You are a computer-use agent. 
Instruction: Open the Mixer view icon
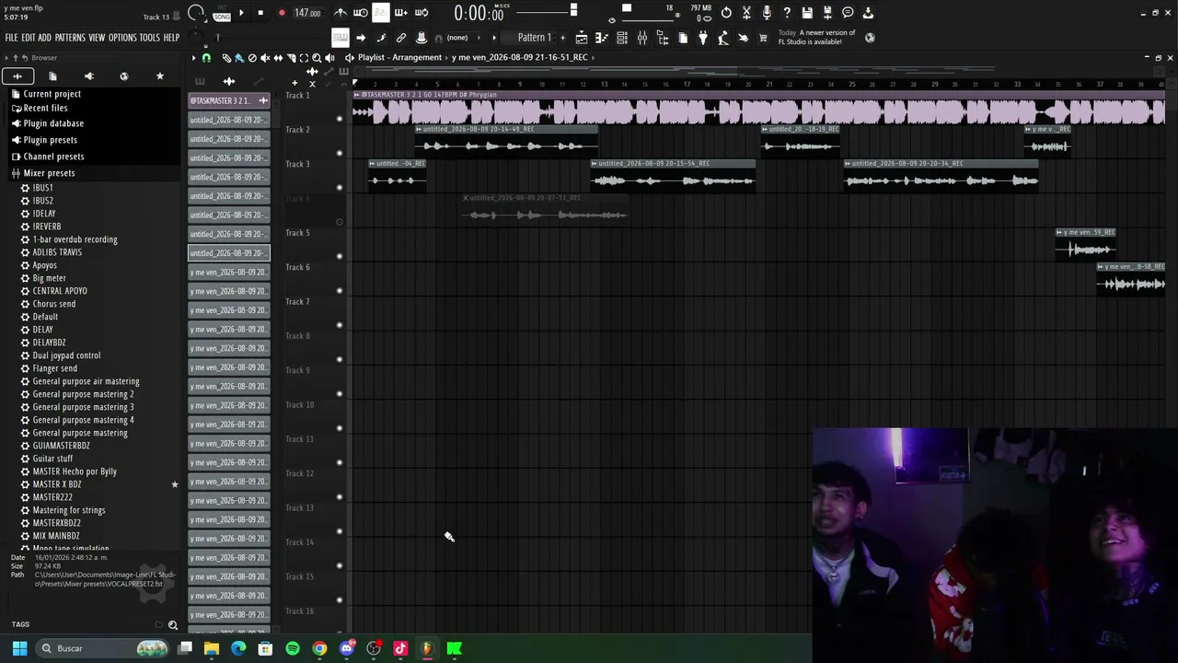(642, 38)
